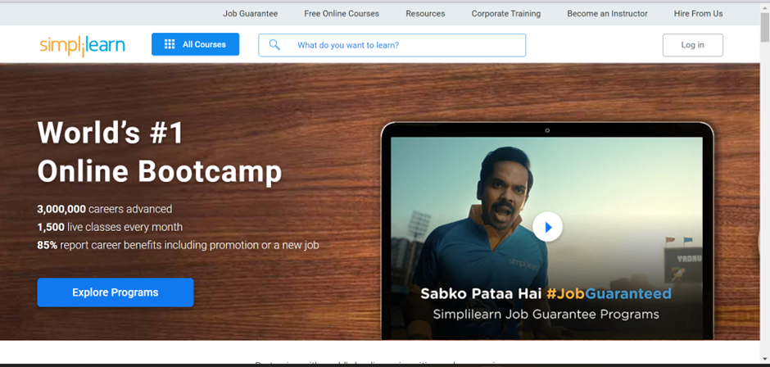
Task: Click the down arrow of the page scrollbar
Action: [x=764, y=359]
